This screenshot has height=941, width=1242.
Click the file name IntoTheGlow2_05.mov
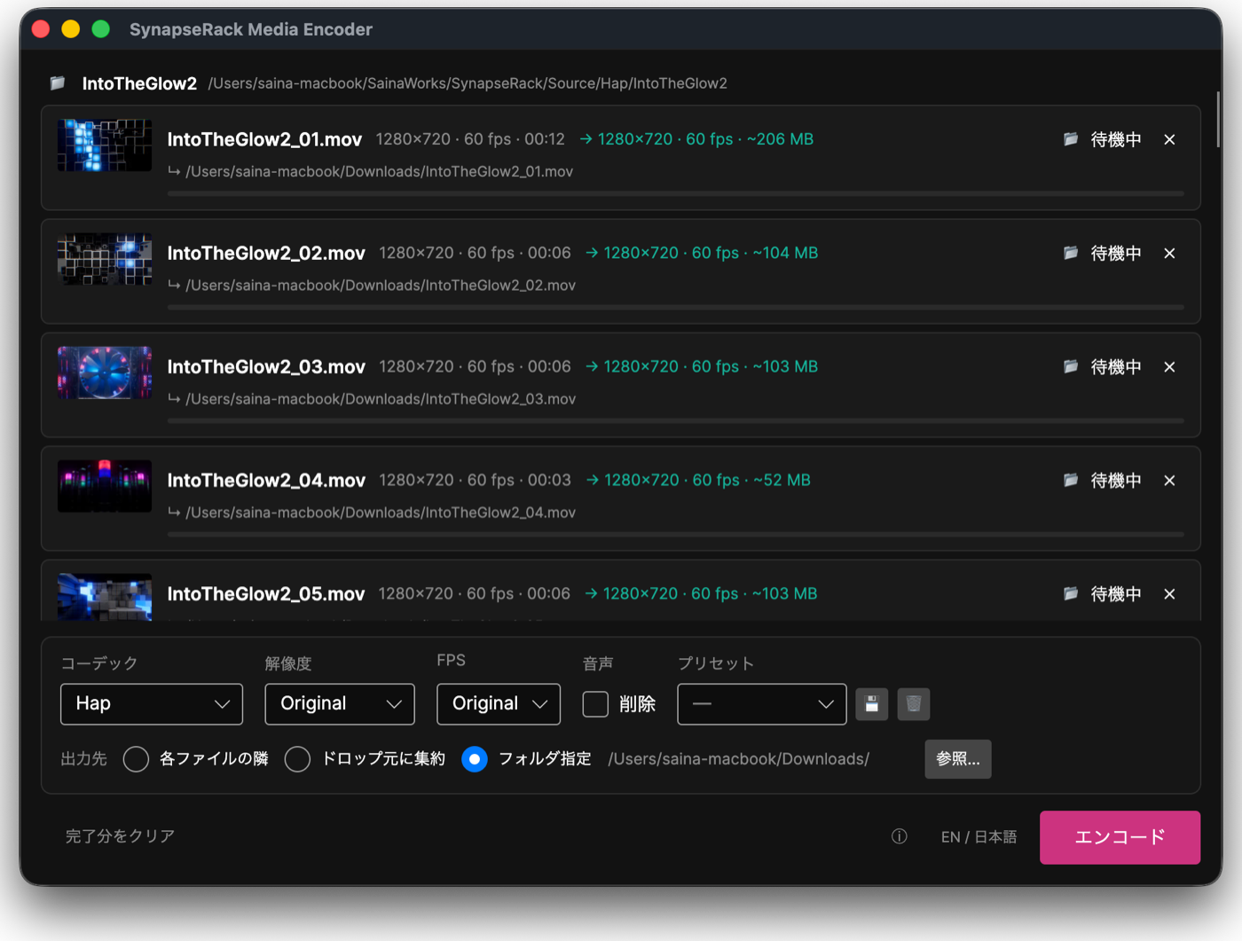[266, 593]
